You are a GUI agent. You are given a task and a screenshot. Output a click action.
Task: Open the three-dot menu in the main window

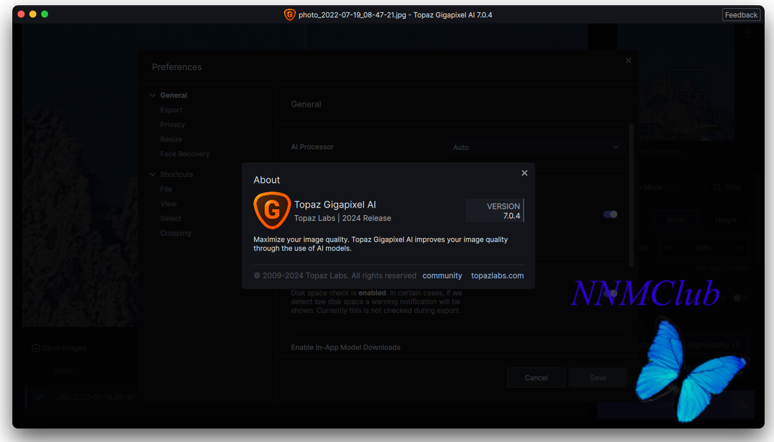tap(748, 33)
